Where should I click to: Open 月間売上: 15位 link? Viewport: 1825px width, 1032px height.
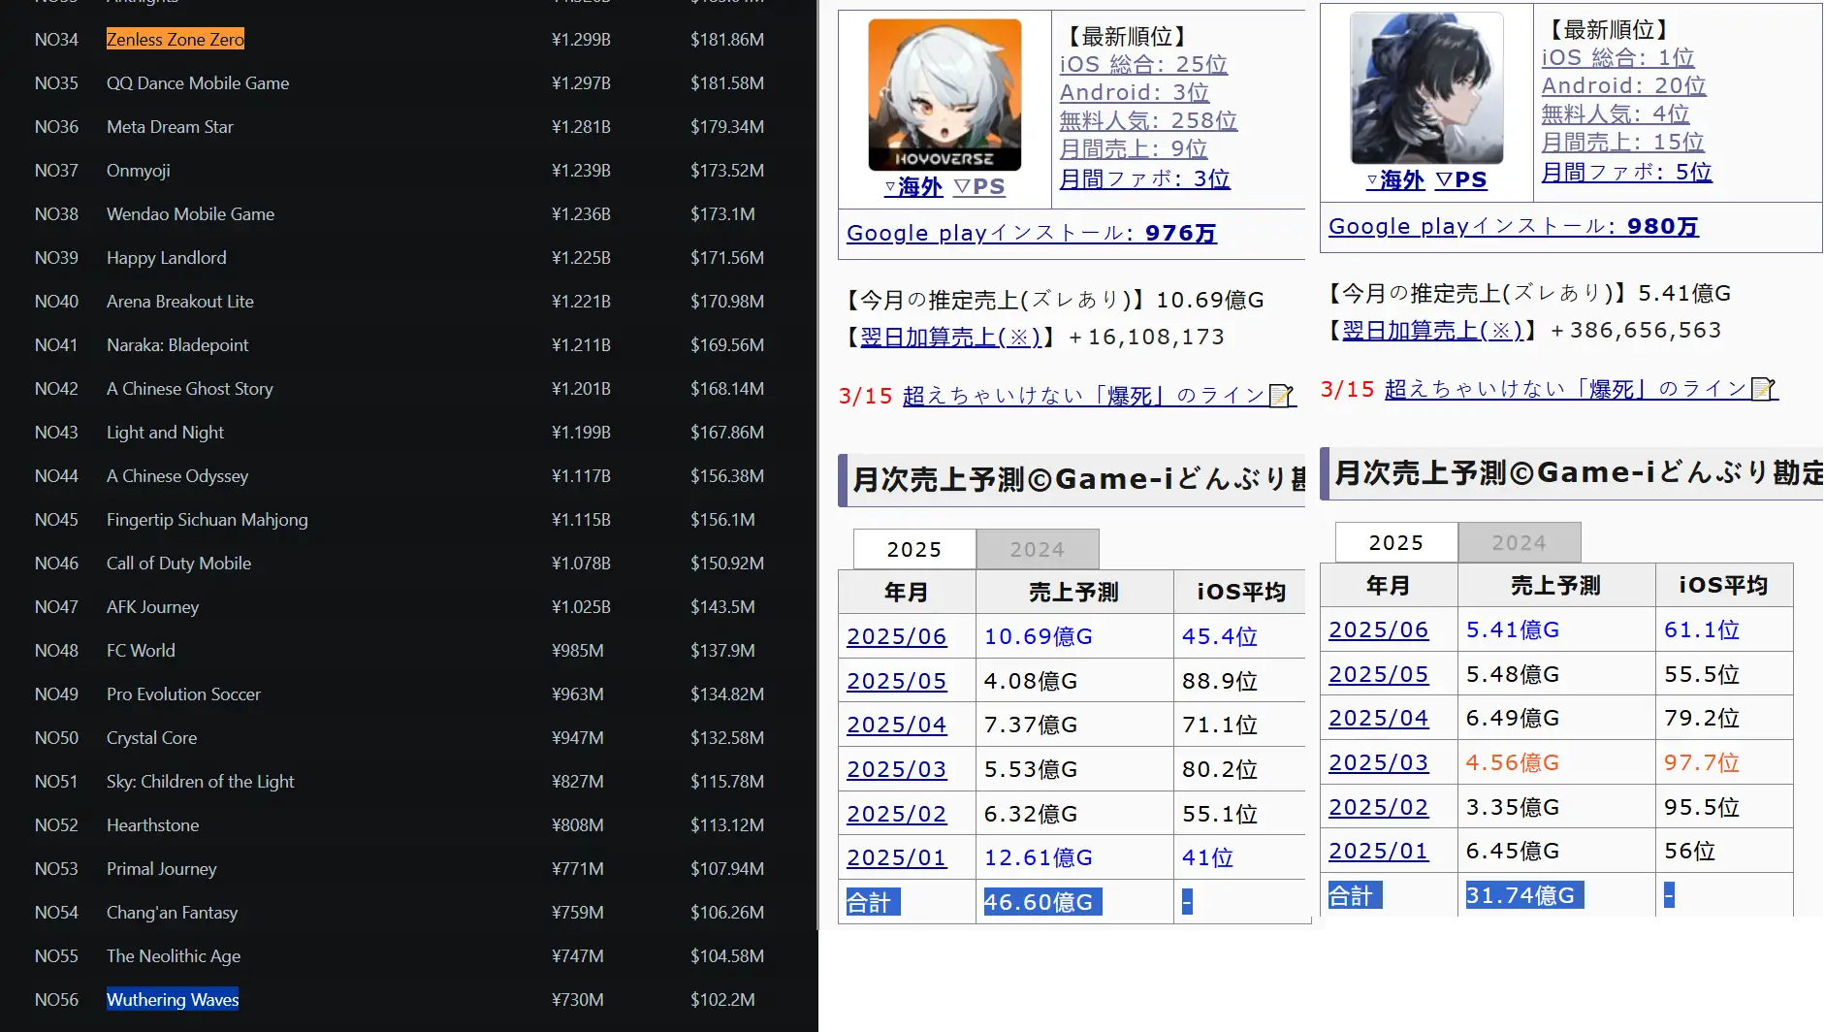1623,142
